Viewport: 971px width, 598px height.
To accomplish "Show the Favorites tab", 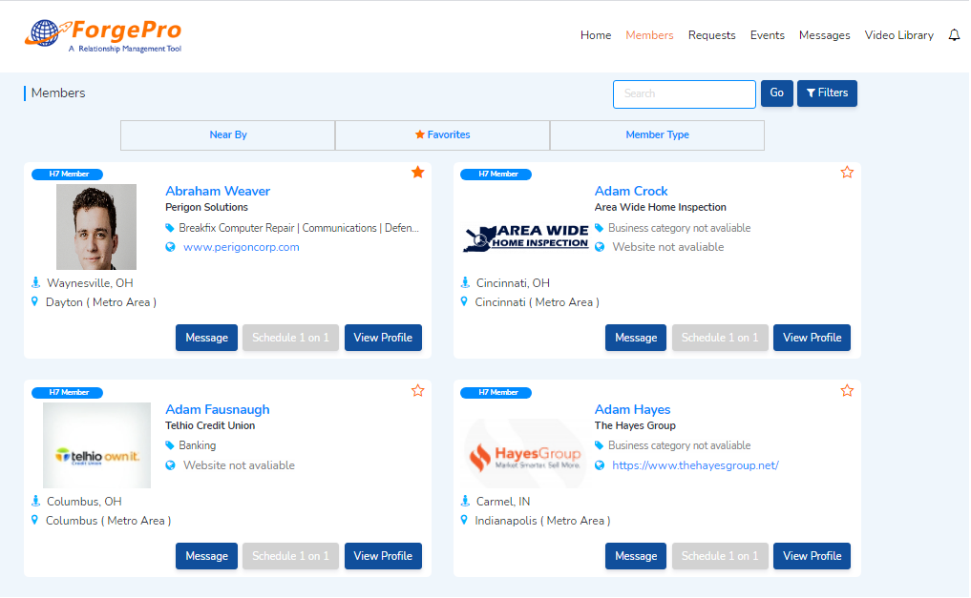I will [x=442, y=135].
